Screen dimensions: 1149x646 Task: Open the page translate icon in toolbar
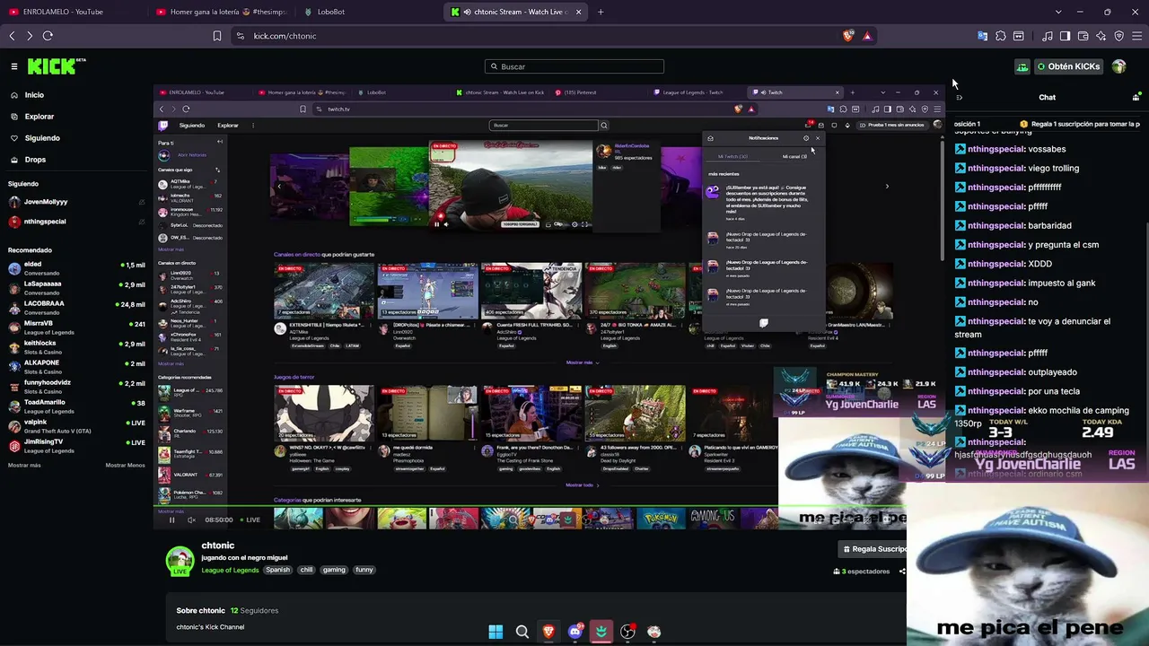[982, 36]
